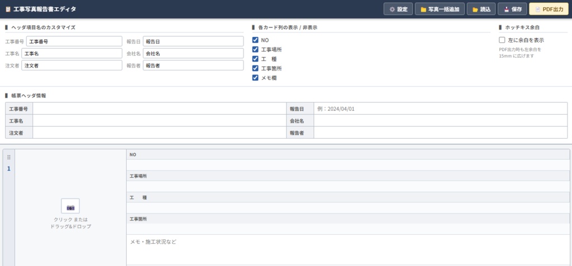Click the 写真一括追加 button
Screen dimensions: 572x266
click(x=440, y=9)
